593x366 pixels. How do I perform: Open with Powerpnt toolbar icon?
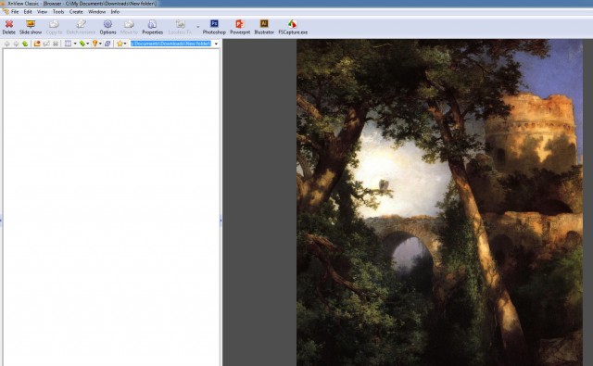click(x=240, y=27)
